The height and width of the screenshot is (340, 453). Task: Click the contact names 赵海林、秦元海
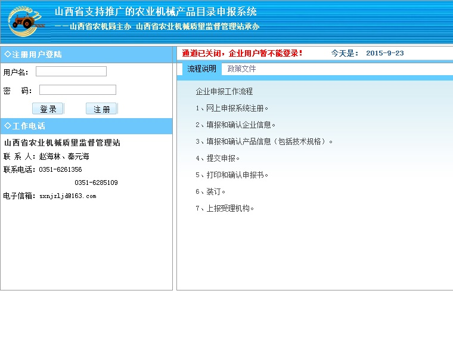point(64,157)
